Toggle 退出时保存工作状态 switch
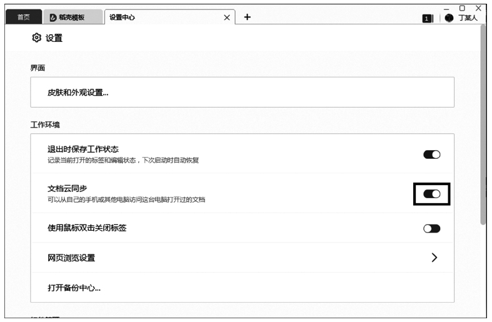 431,154
